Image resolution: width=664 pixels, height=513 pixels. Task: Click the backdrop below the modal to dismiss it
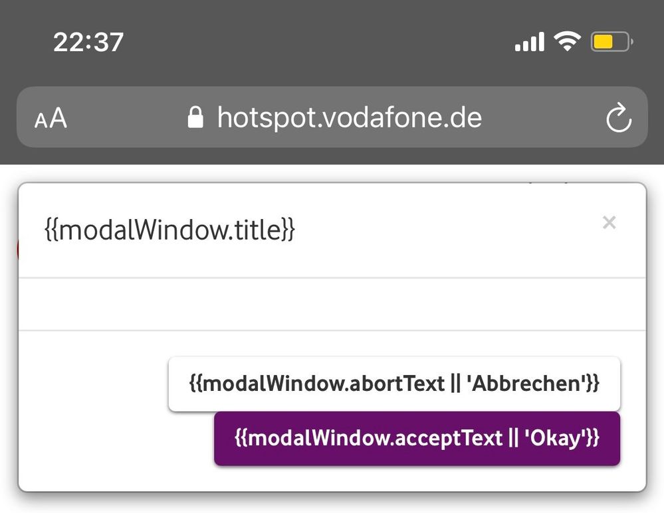332,504
